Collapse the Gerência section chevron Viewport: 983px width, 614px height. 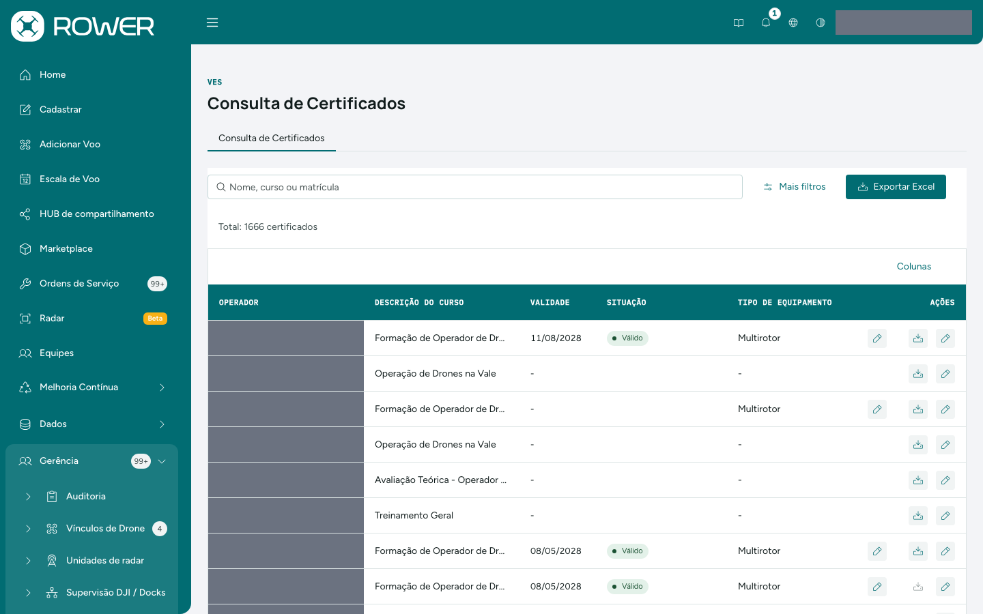[x=162, y=461]
